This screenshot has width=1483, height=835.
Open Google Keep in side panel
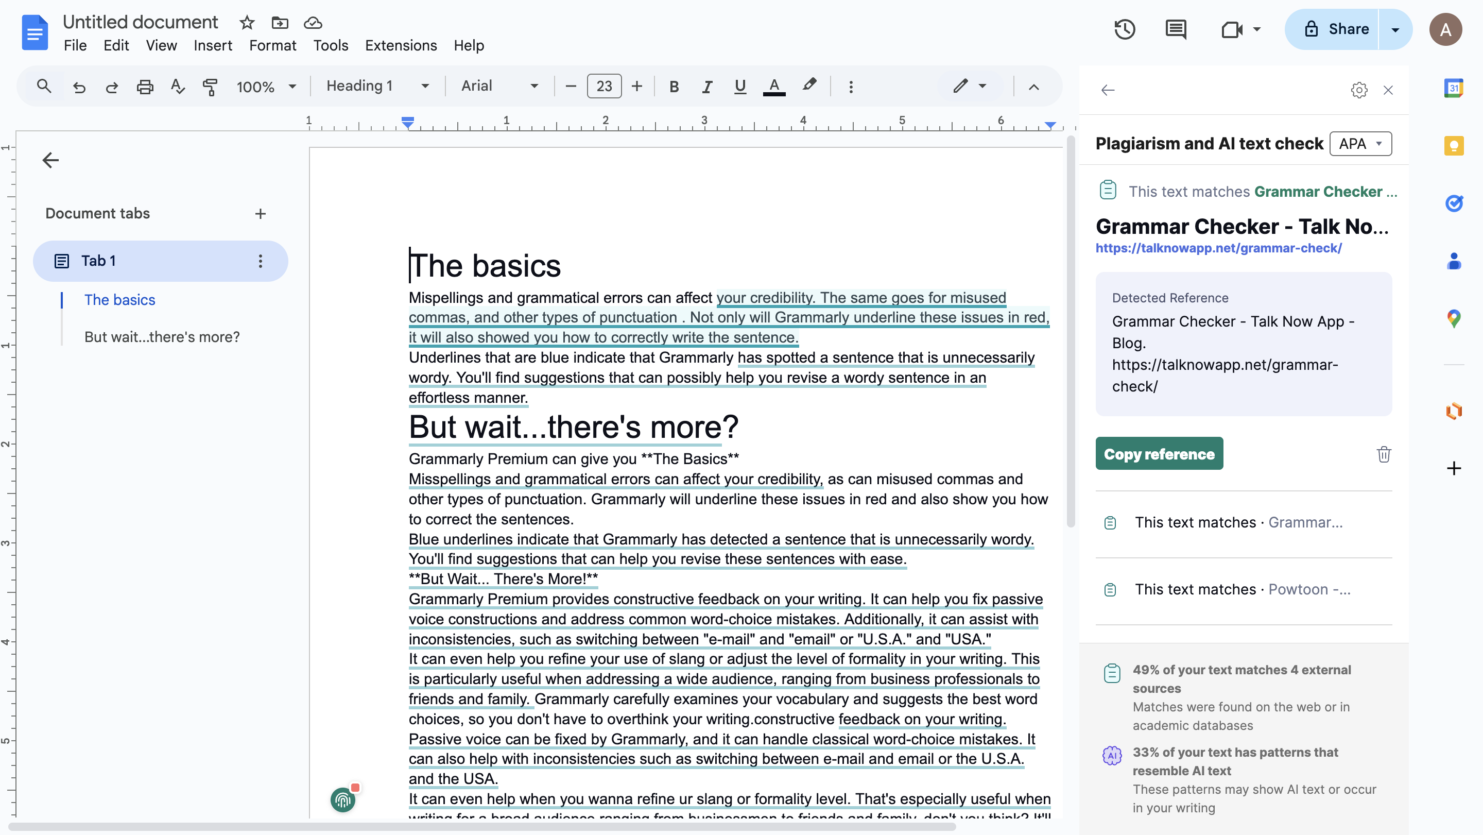click(x=1455, y=146)
